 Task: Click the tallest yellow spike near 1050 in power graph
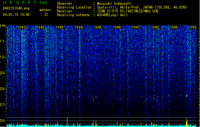point(187,122)
